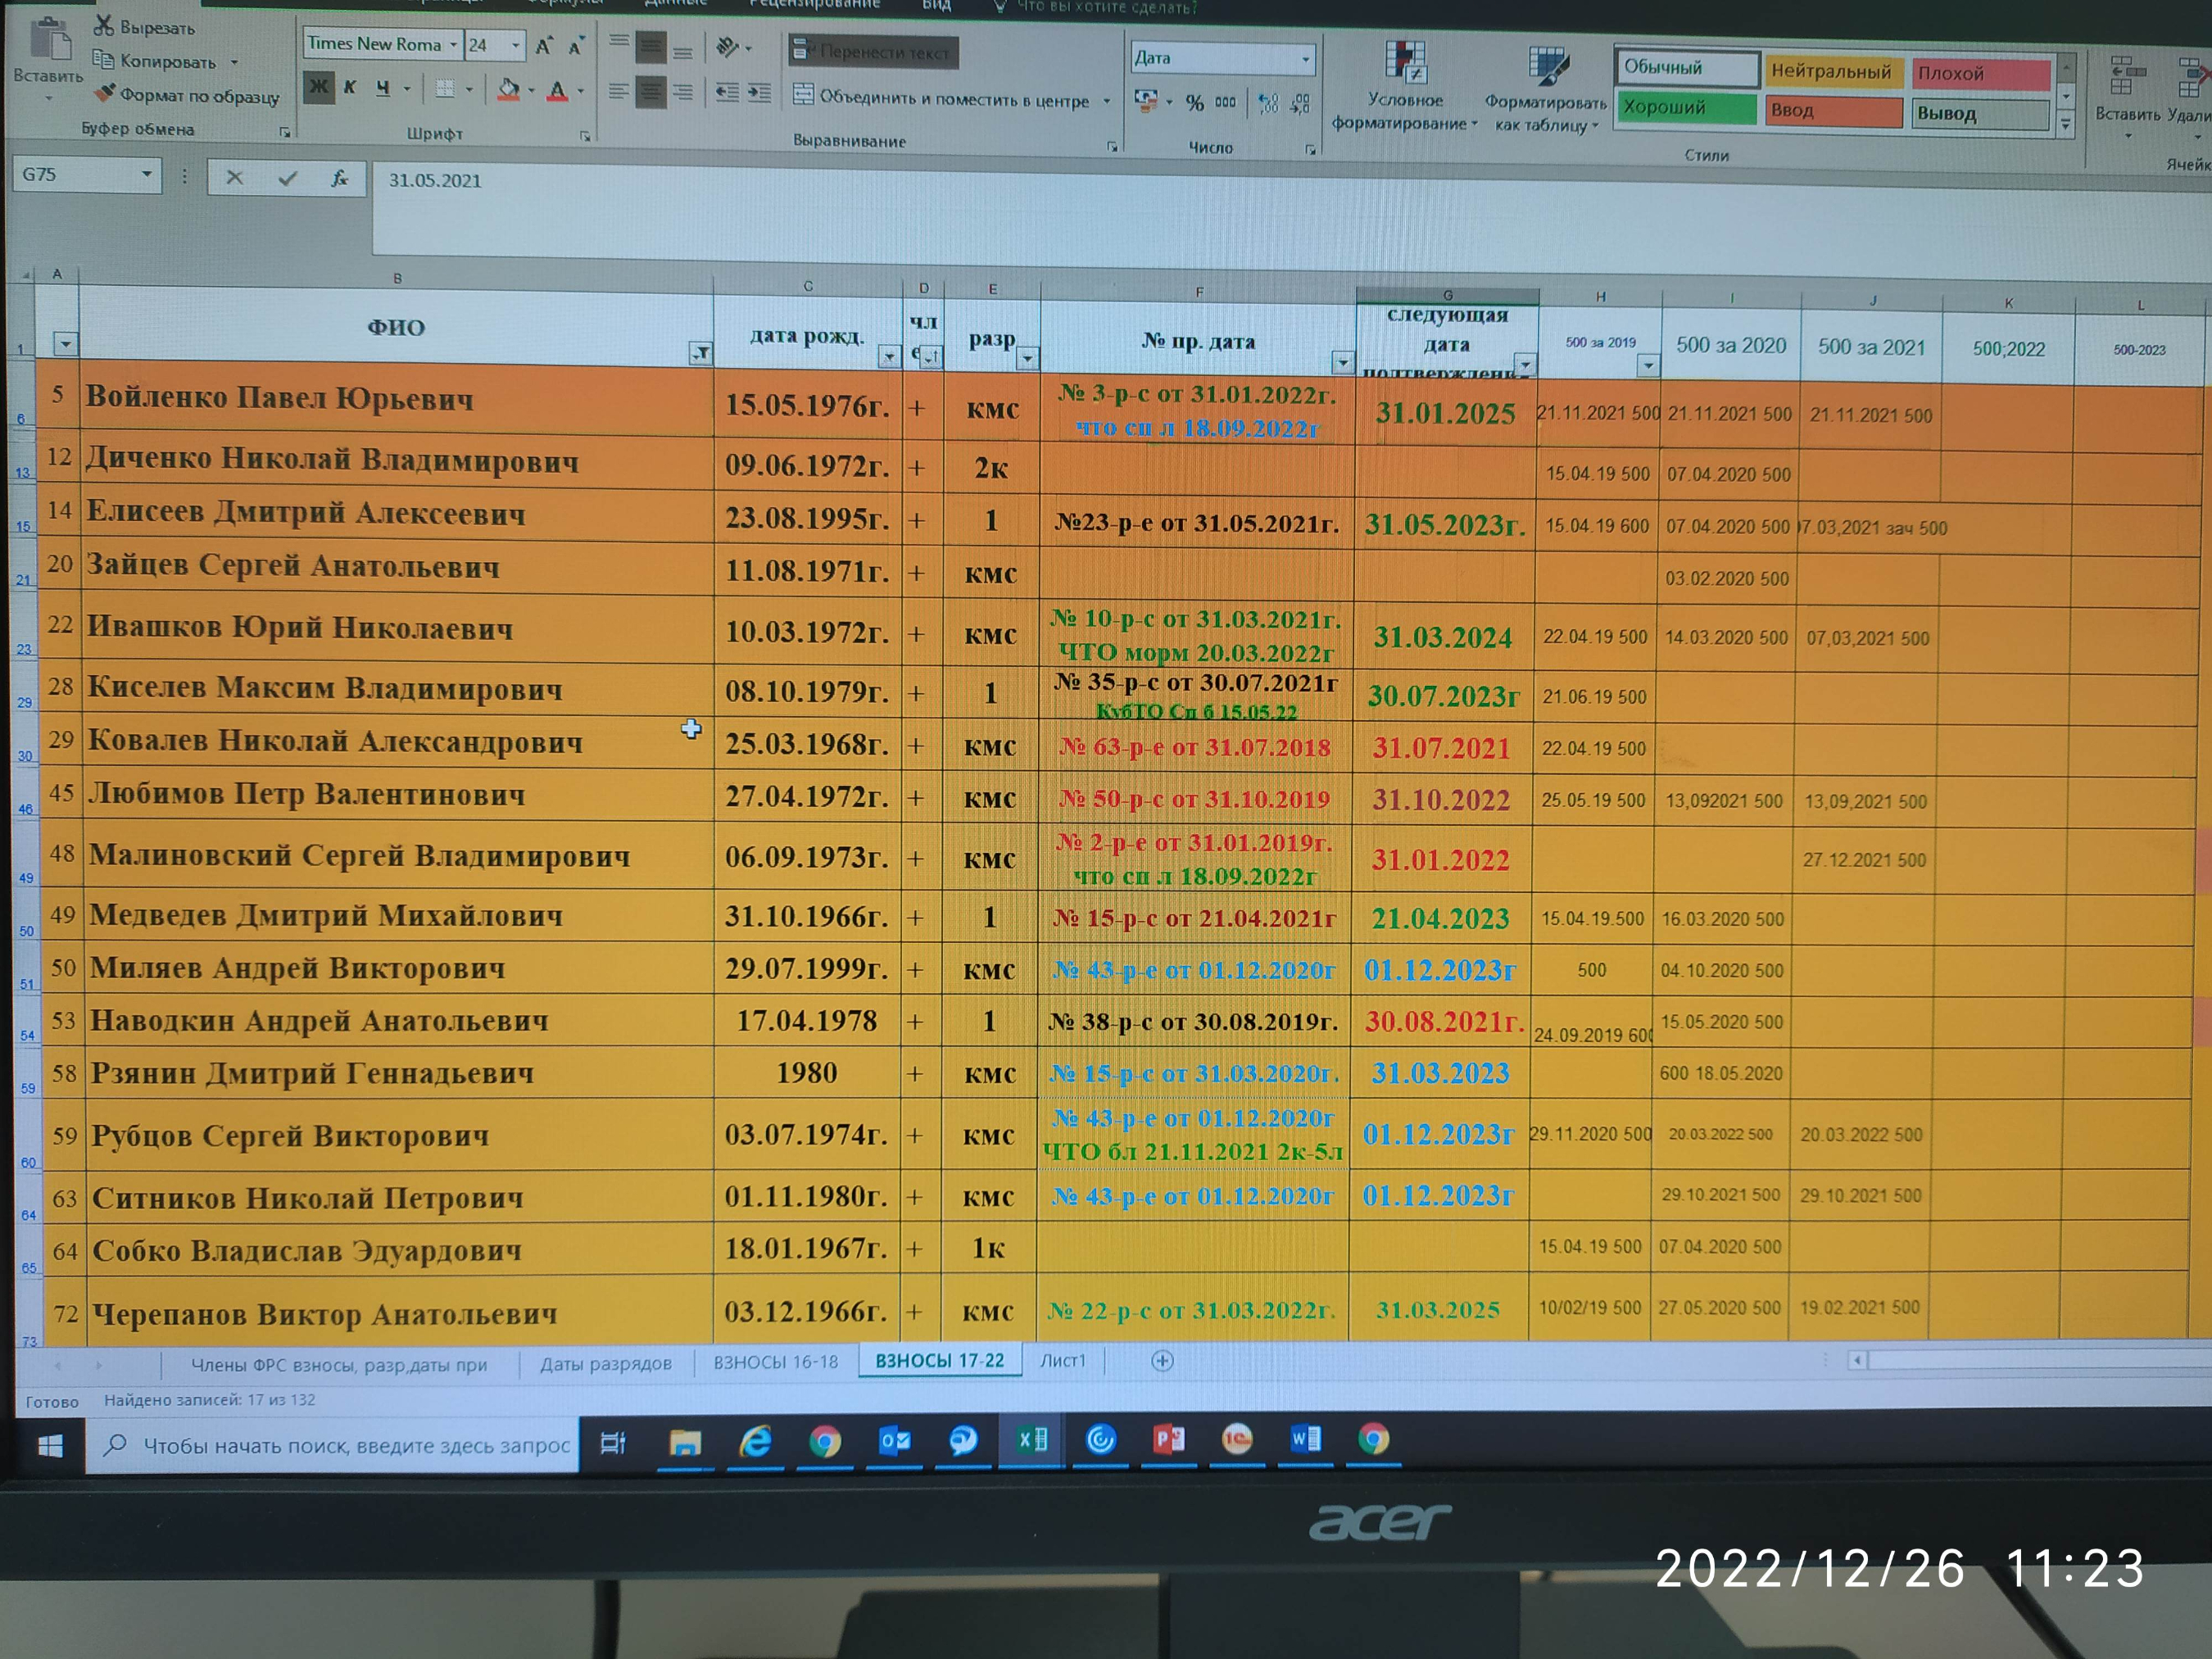Open the number format dropdown Дата
Image resolution: width=2212 pixels, height=1659 pixels.
(x=1306, y=60)
